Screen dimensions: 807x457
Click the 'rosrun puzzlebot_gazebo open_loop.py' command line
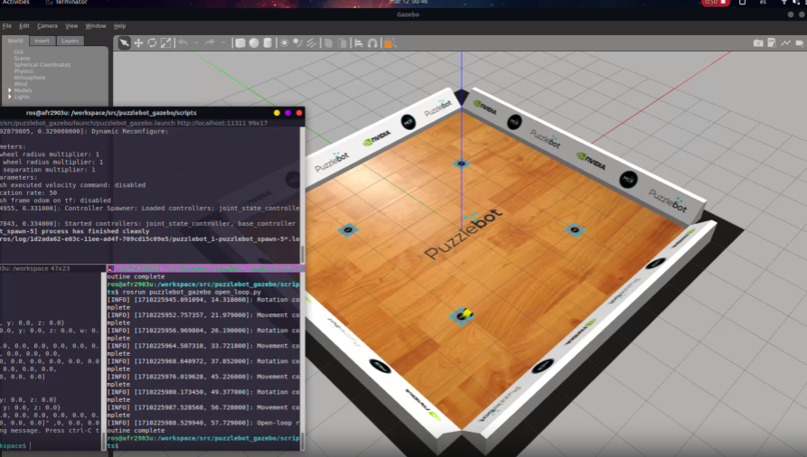(x=192, y=292)
